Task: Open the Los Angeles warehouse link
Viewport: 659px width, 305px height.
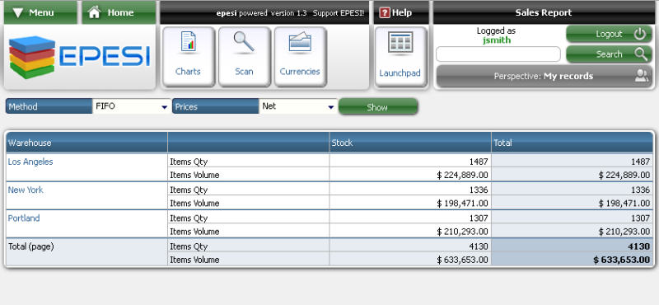Action: [30, 162]
